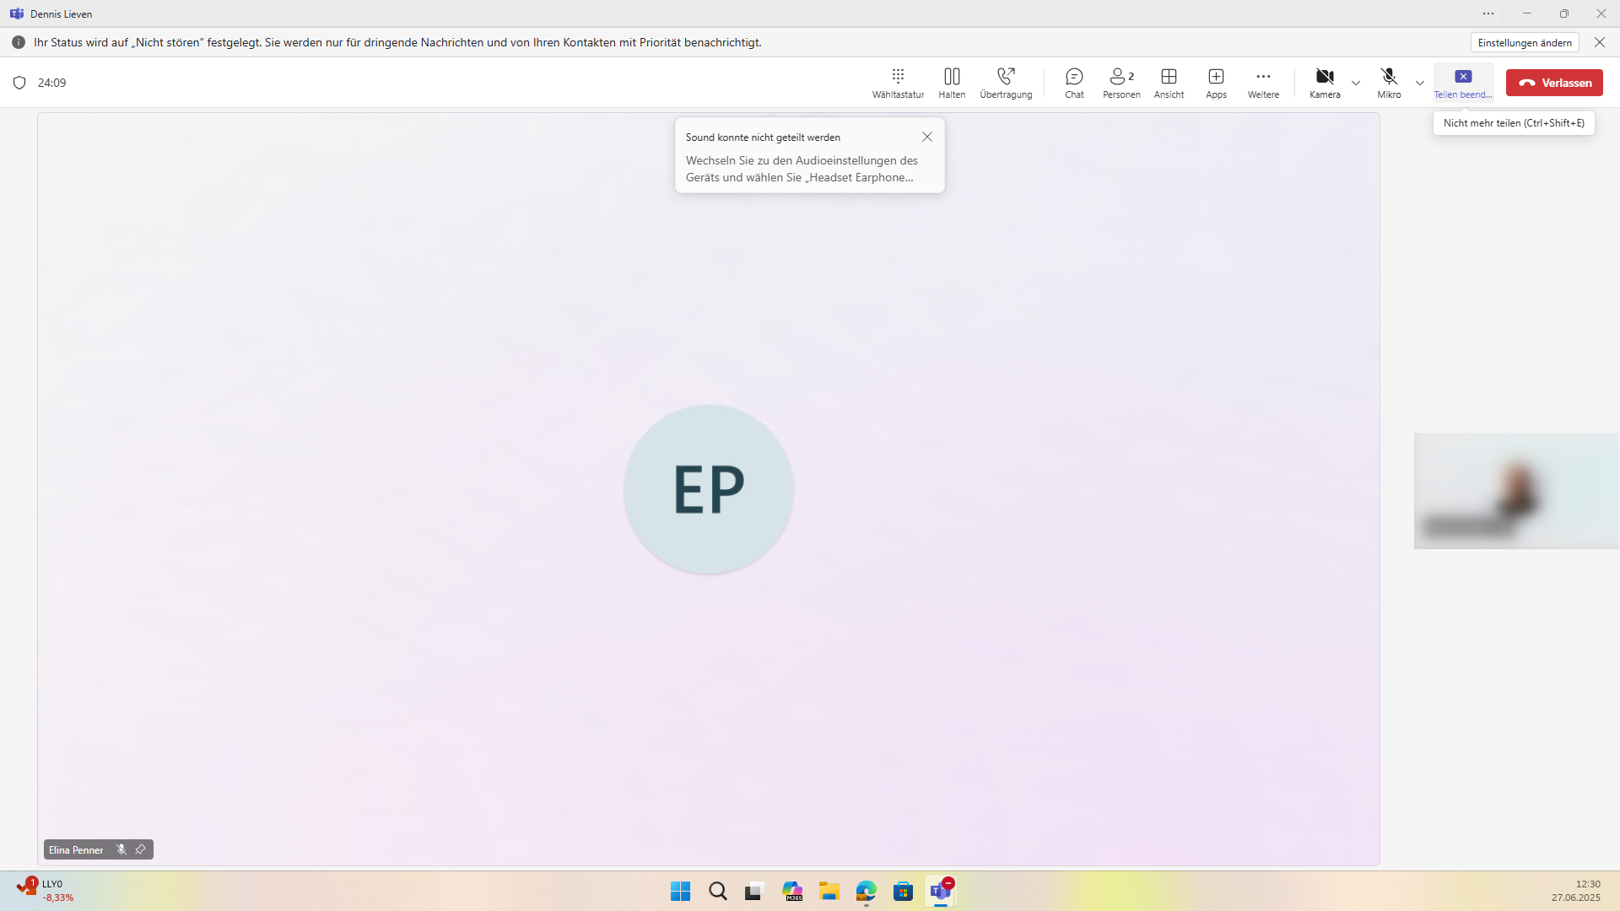
Task: Click Einstellungen ändern in status banner
Action: [1525, 42]
